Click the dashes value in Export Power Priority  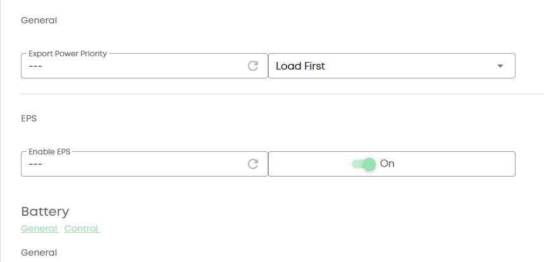coord(35,66)
